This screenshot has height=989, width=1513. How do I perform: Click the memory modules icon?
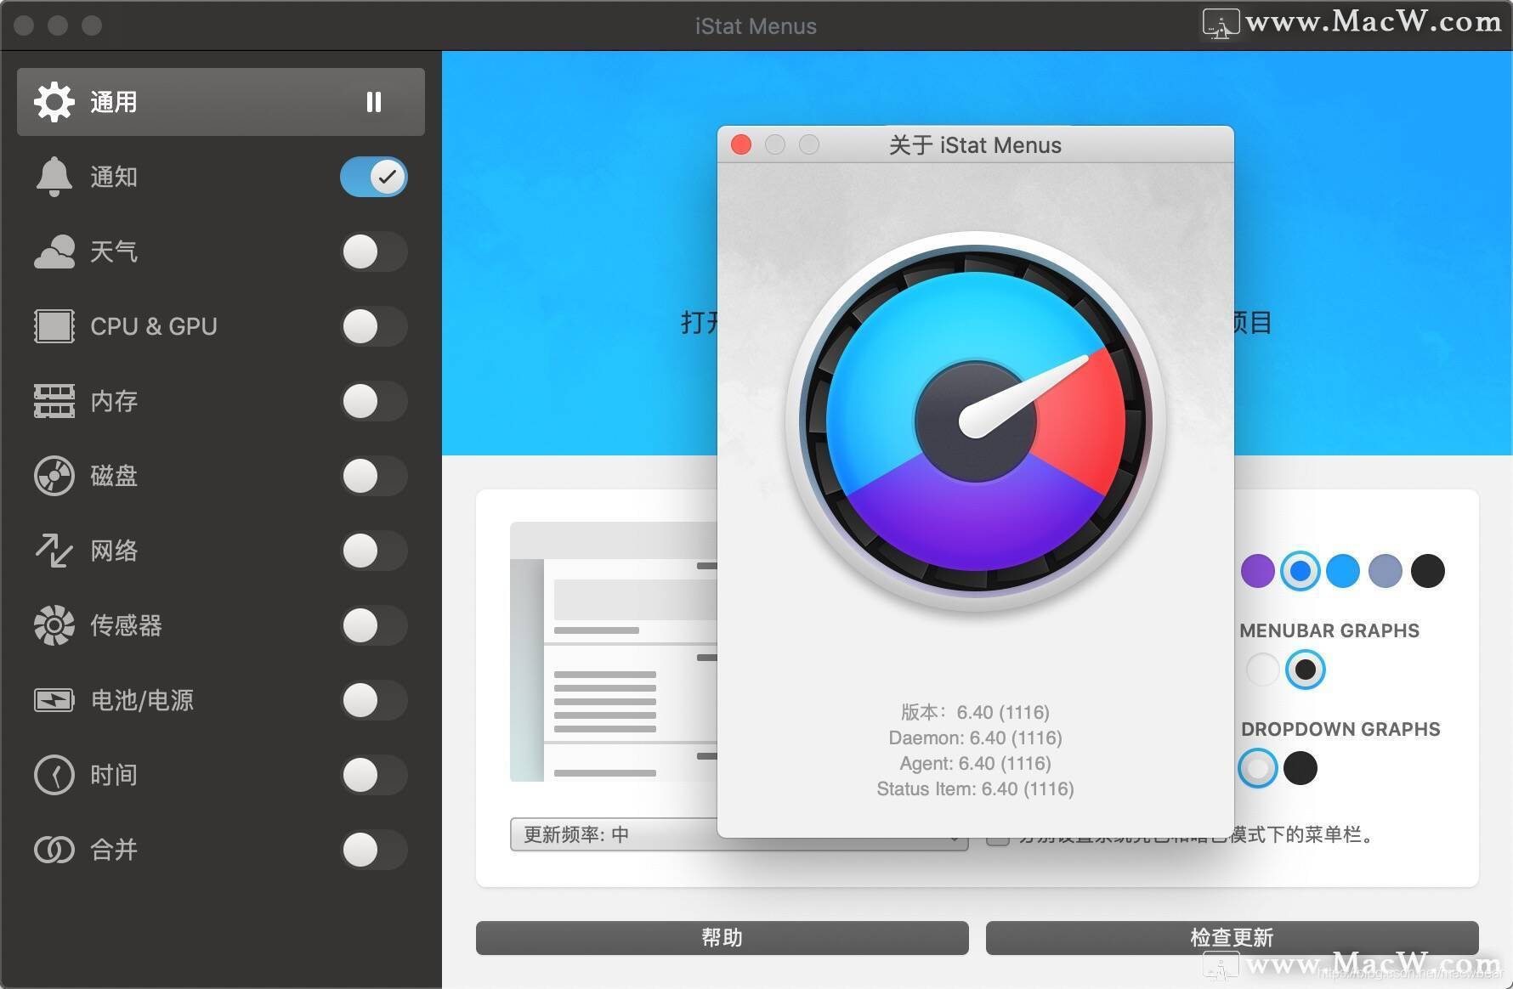click(x=54, y=401)
